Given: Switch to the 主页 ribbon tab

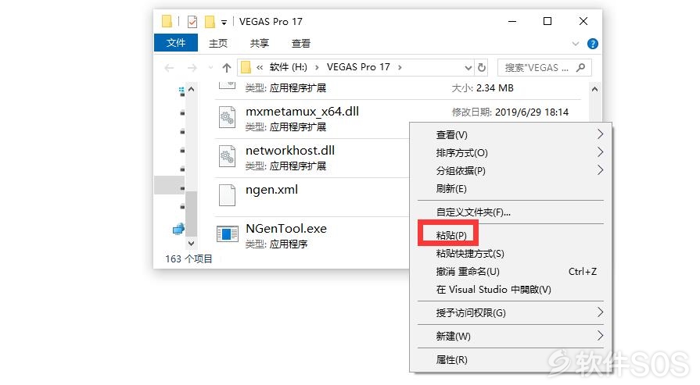Looking at the screenshot, I should pos(218,43).
